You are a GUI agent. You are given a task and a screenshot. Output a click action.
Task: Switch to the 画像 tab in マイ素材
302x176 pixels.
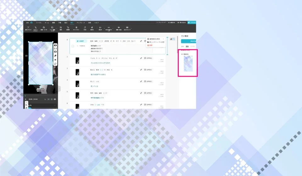(x=187, y=46)
